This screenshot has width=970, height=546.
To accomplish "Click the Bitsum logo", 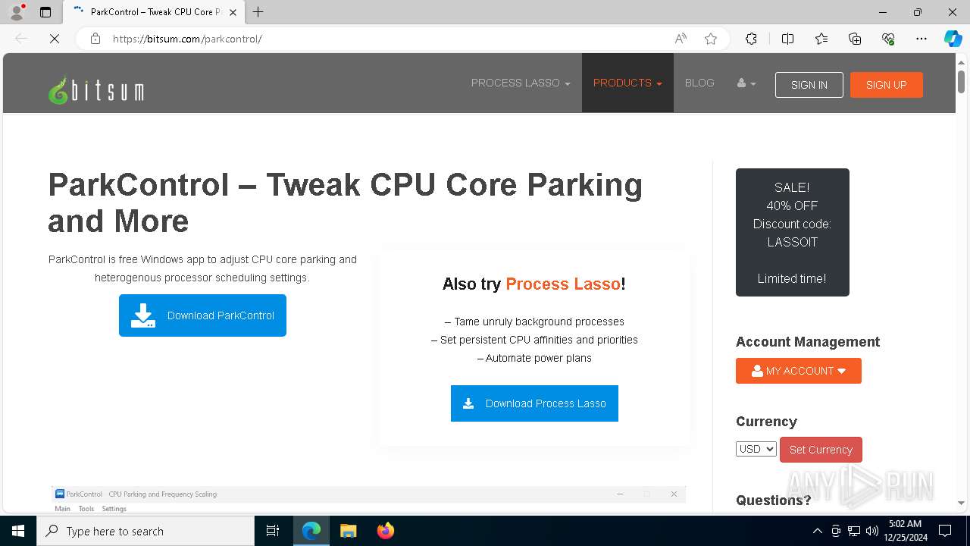I will 96,90.
